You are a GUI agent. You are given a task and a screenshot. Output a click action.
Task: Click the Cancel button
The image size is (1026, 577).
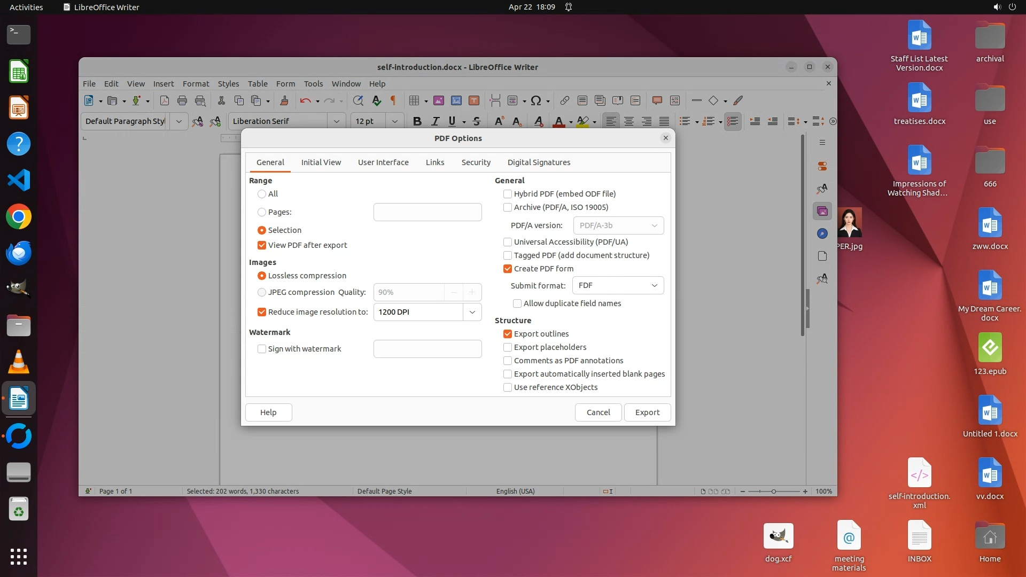[598, 412]
